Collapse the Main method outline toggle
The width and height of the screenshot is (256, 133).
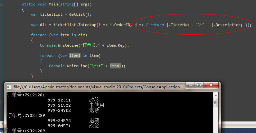[x=2, y=4]
